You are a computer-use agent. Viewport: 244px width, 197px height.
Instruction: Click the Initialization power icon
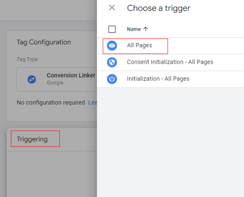112,79
